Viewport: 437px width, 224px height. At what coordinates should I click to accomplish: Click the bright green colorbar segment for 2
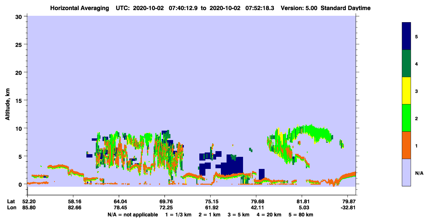[x=406, y=118]
